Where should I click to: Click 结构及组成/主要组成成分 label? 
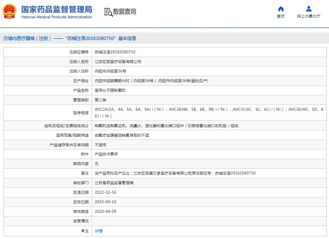67,126
